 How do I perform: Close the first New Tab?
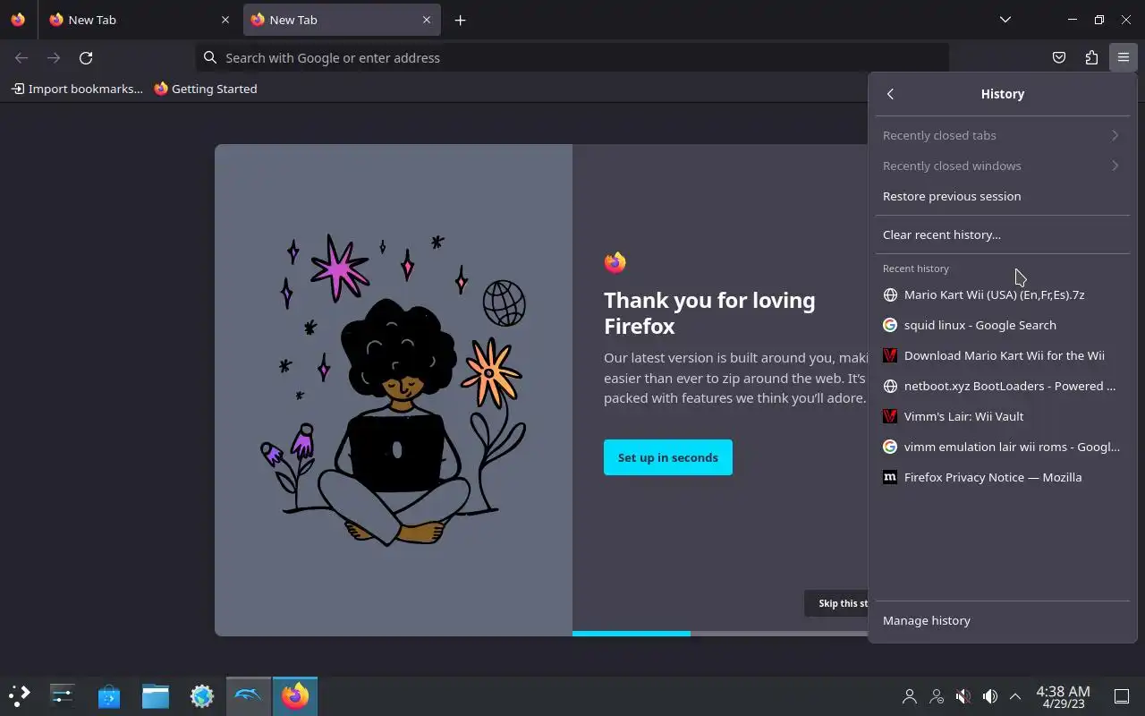(x=225, y=20)
